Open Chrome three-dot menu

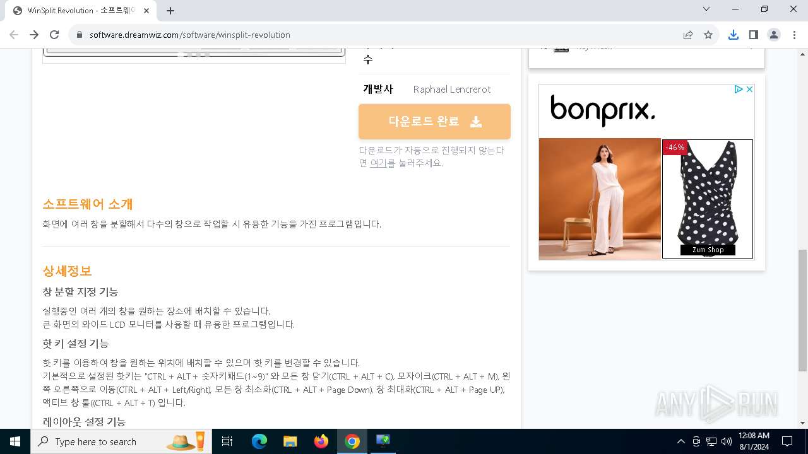[794, 35]
